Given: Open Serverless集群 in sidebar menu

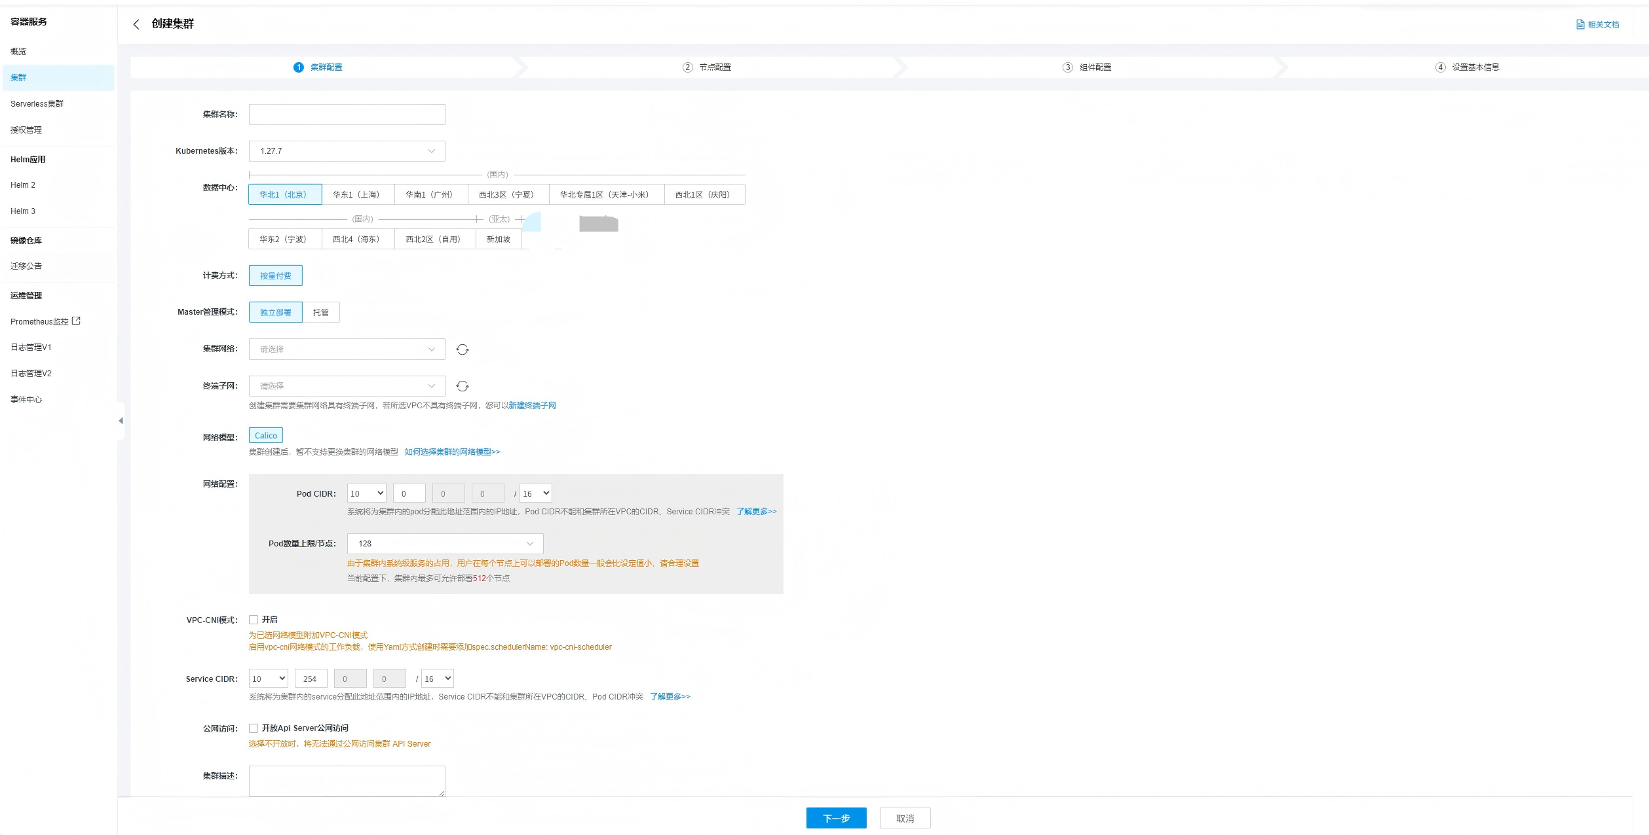Looking at the screenshot, I should click(x=37, y=104).
